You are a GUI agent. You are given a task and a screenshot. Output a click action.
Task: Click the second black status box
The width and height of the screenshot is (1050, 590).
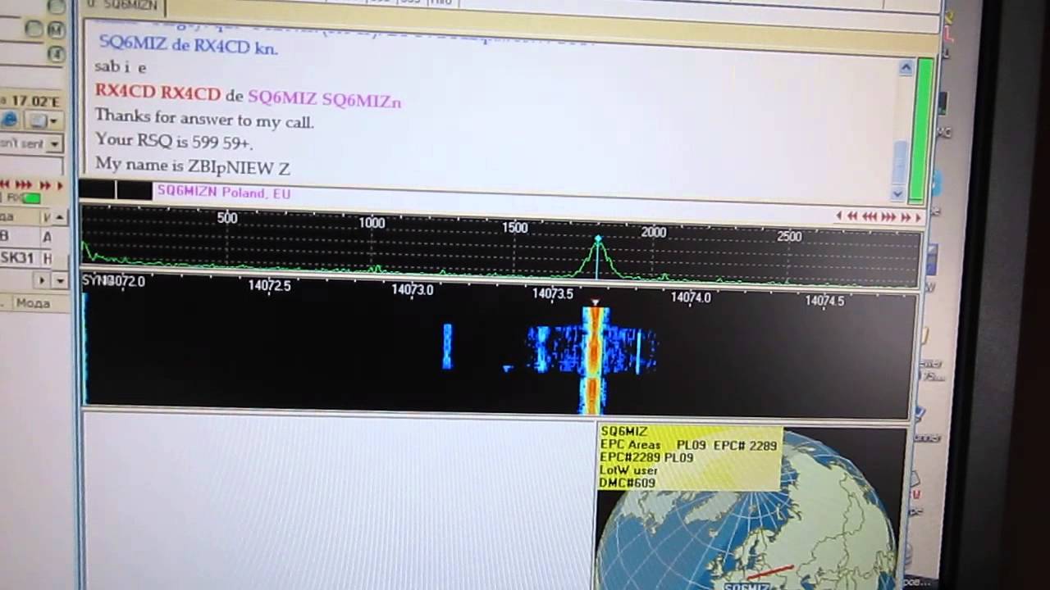[x=135, y=191]
